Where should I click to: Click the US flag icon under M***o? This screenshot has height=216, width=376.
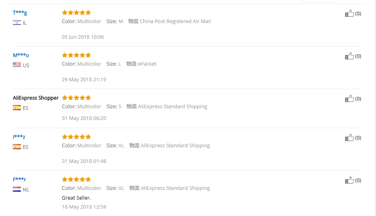[x=17, y=65]
